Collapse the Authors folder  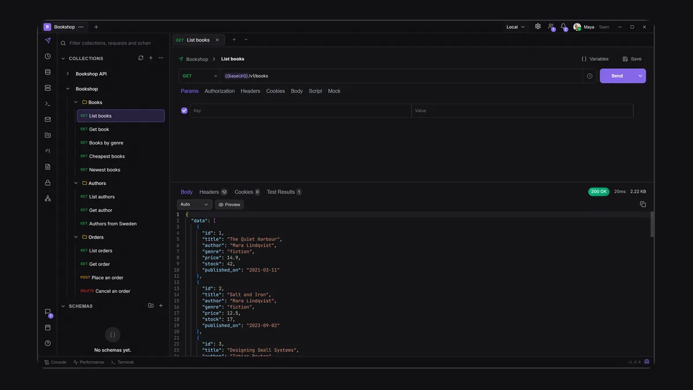76,183
